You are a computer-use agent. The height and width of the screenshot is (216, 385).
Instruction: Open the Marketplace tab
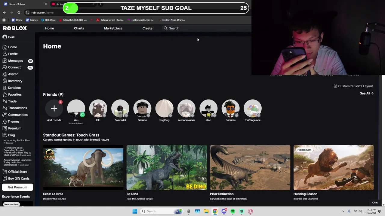point(113,28)
